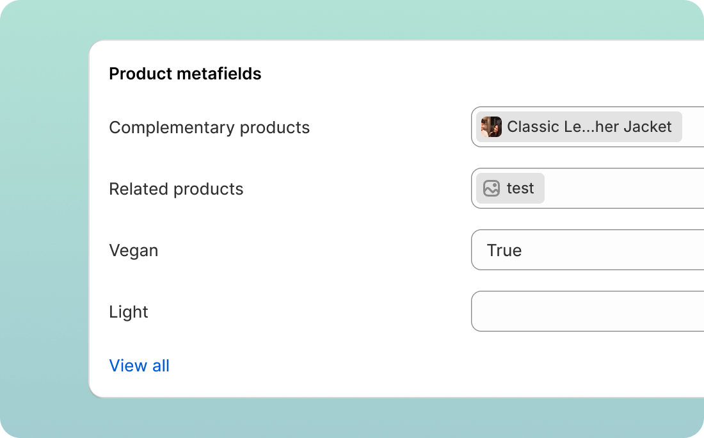Click the image placeholder icon beside test
The width and height of the screenshot is (704, 438).
[x=491, y=188]
